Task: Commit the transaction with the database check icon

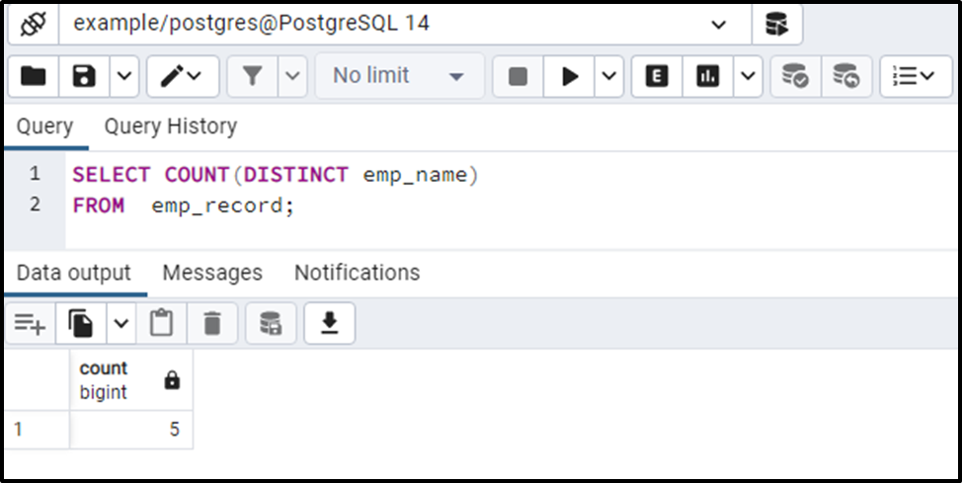Action: tap(796, 76)
